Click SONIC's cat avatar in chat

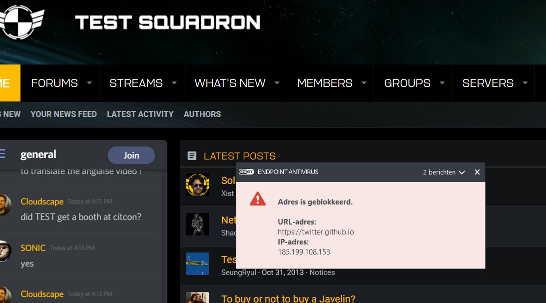[4, 251]
